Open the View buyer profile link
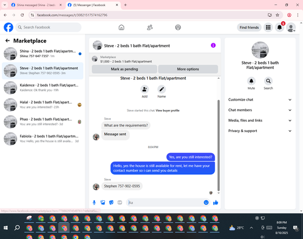Viewport: 303px width, 239px height. point(167,110)
